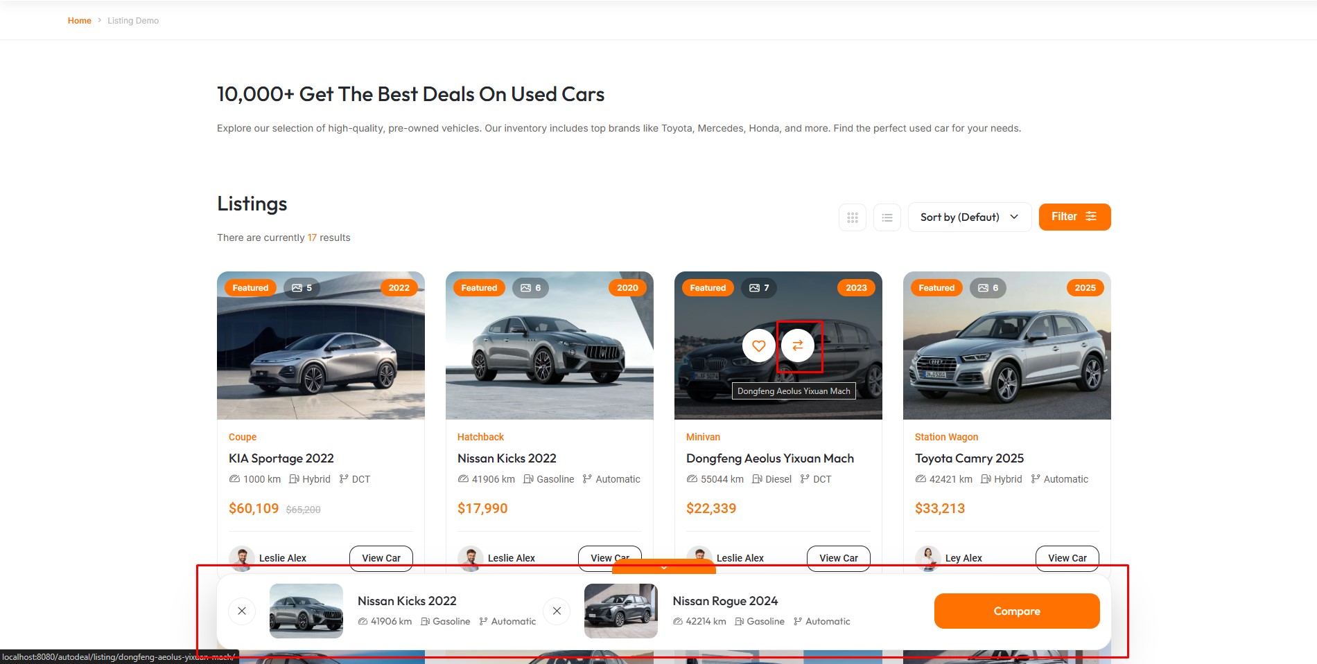The image size is (1317, 664).
Task: Open Dongfeng Aeolus Yixuan Mach title link
Action: [770, 458]
